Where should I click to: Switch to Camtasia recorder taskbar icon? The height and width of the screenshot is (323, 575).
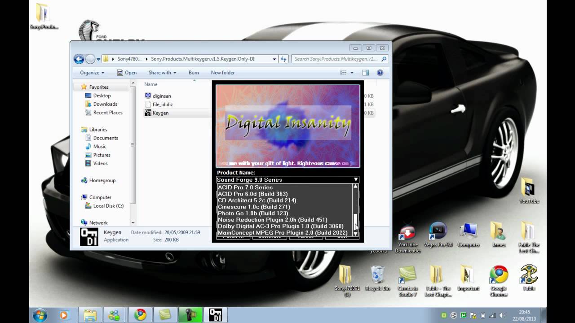pos(190,315)
